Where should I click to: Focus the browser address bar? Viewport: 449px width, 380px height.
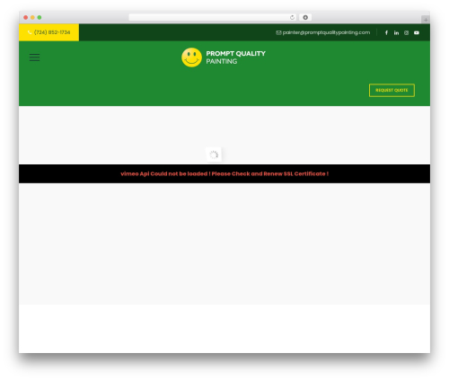213,17
